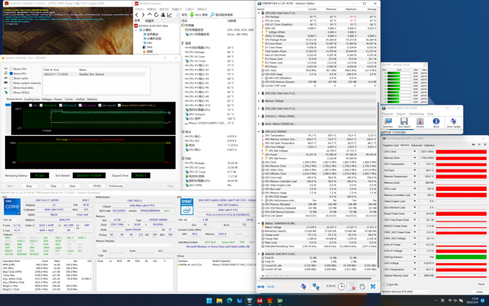Image resolution: width=489 pixels, height=306 pixels.
Task: Enable Stress GPU(s) checkbox
Action: 11,92
